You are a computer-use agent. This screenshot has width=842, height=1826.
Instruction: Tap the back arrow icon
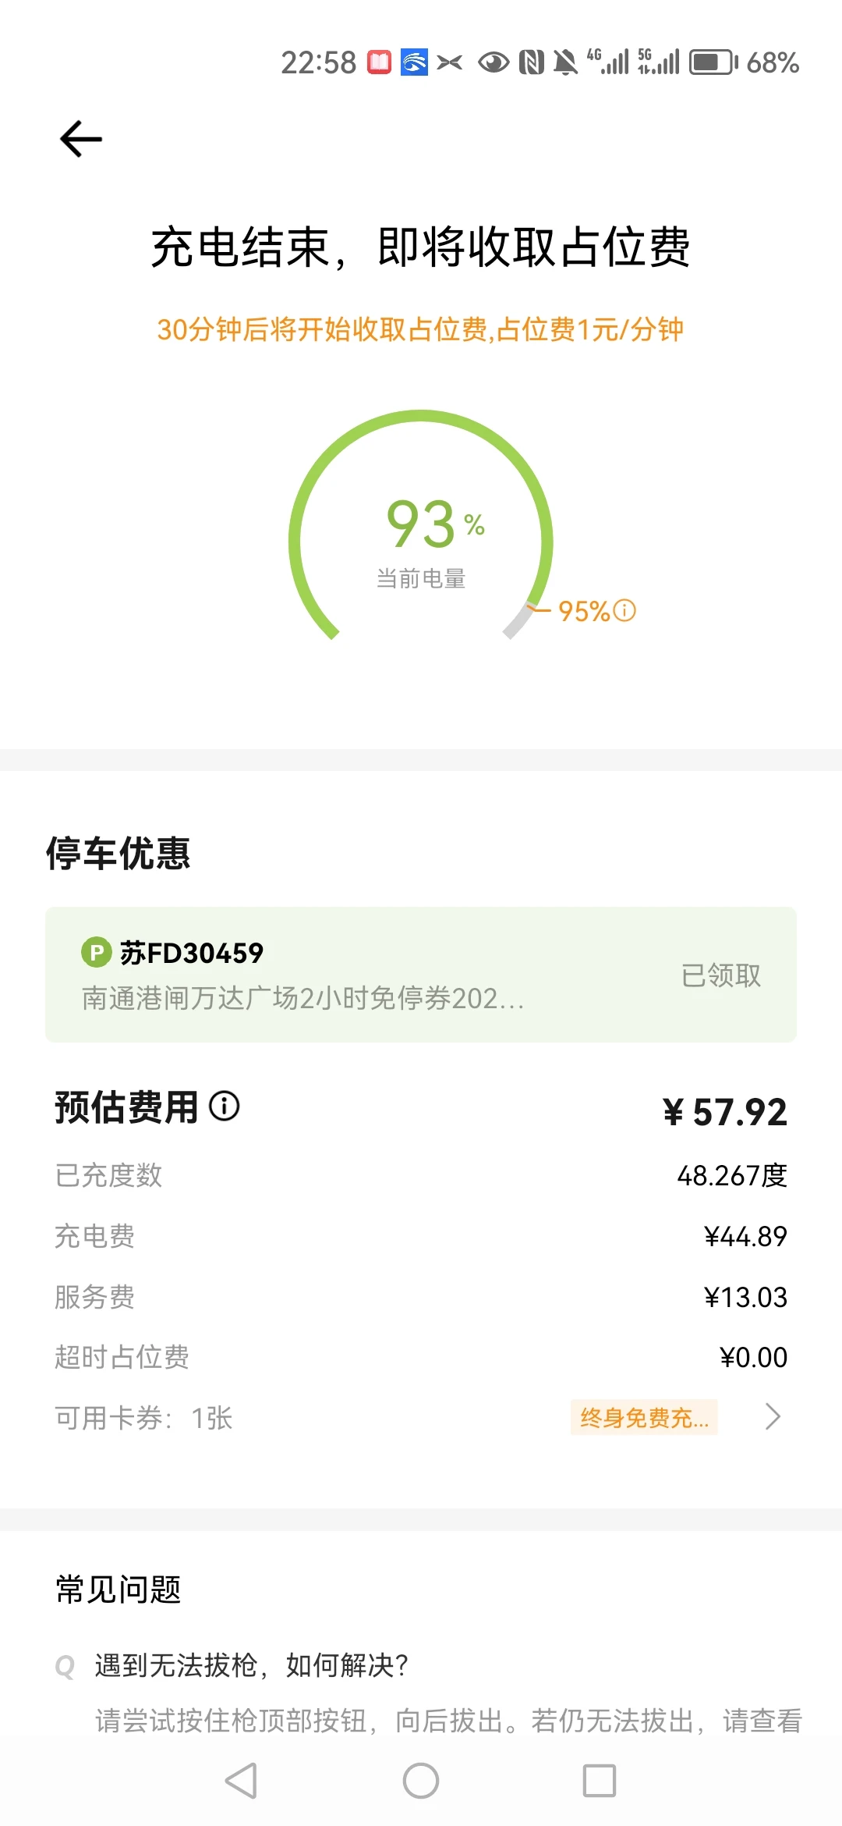(81, 140)
